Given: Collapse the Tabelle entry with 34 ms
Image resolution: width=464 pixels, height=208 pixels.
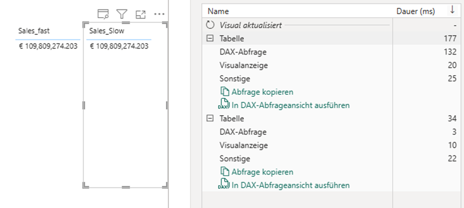Looking at the screenshot, I should pyautogui.click(x=210, y=119).
